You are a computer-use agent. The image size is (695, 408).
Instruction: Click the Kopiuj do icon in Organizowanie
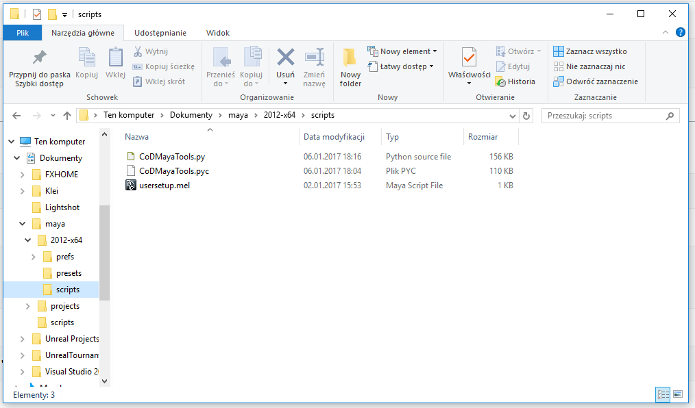(x=252, y=58)
